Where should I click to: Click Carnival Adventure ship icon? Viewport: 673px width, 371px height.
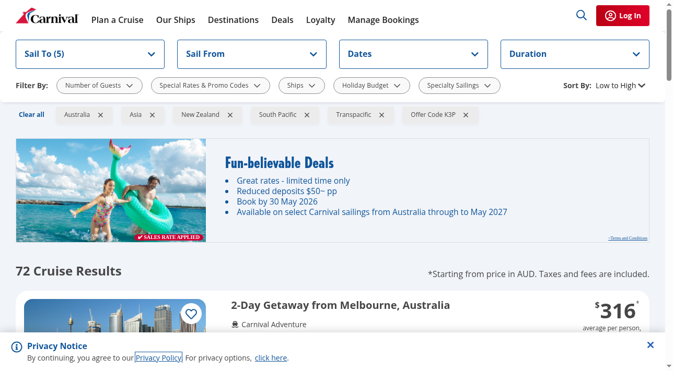[235, 325]
